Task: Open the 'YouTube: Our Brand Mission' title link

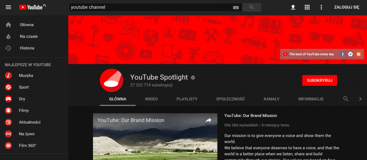Action: pyautogui.click(x=251, y=116)
